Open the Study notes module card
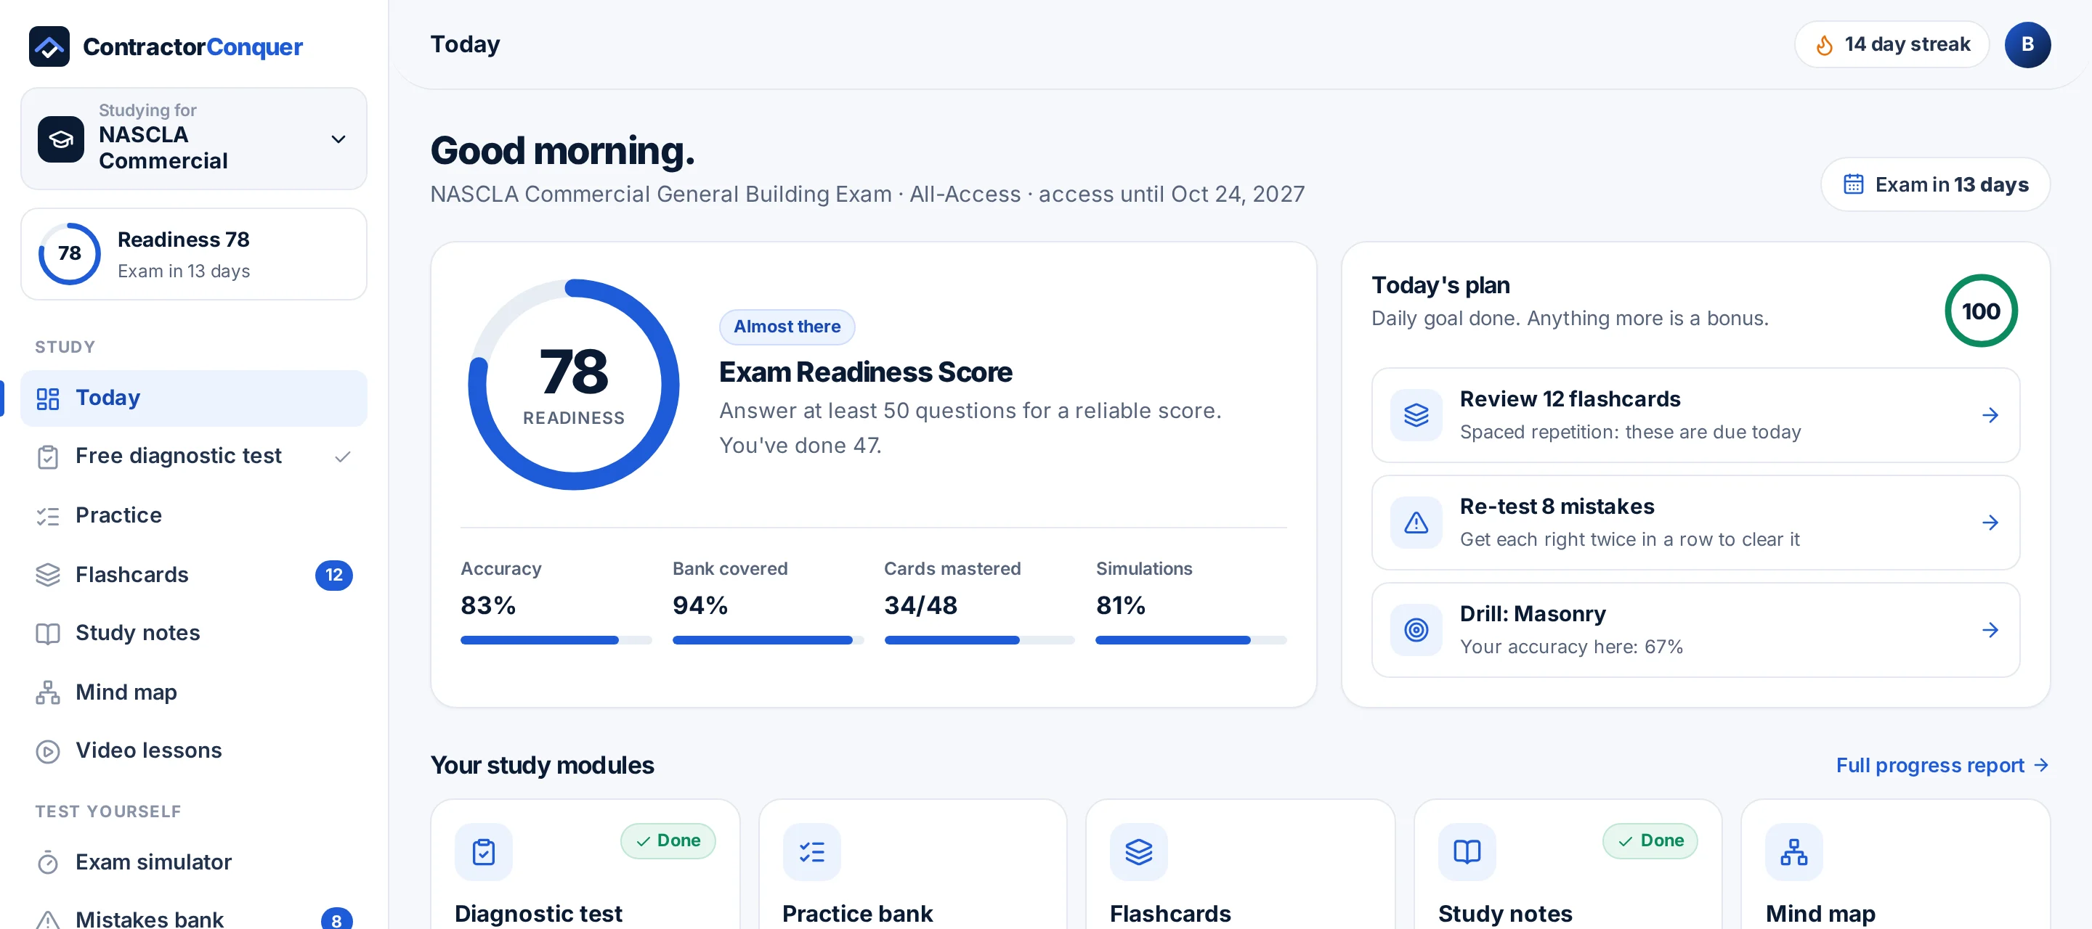2092x929 pixels. click(x=1568, y=865)
